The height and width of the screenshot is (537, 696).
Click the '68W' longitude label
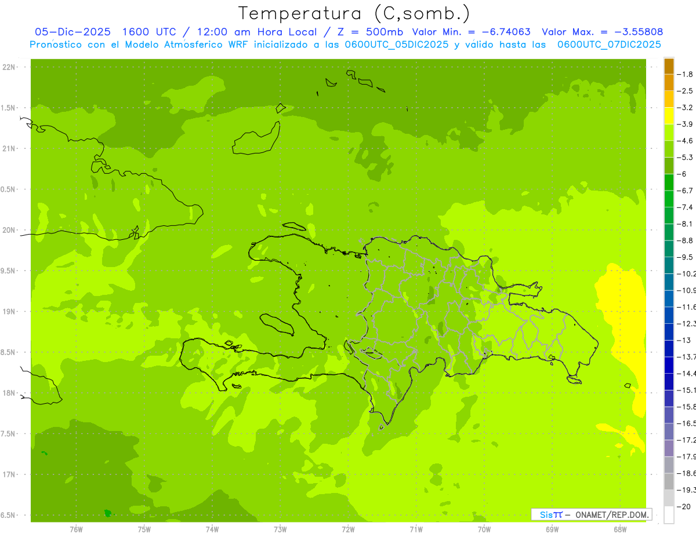(619, 529)
